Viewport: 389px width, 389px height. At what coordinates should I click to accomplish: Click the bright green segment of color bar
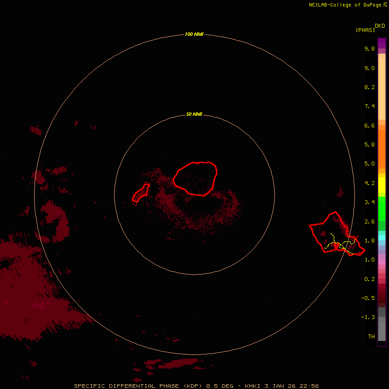(382, 209)
